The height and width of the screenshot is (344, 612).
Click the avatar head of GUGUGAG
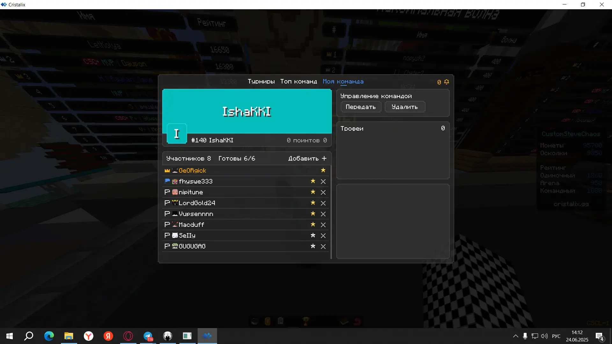tap(175, 246)
